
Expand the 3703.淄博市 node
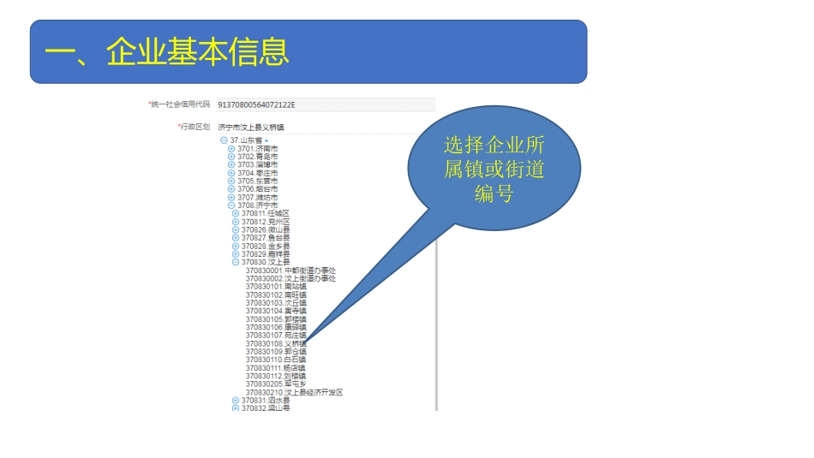(x=231, y=165)
